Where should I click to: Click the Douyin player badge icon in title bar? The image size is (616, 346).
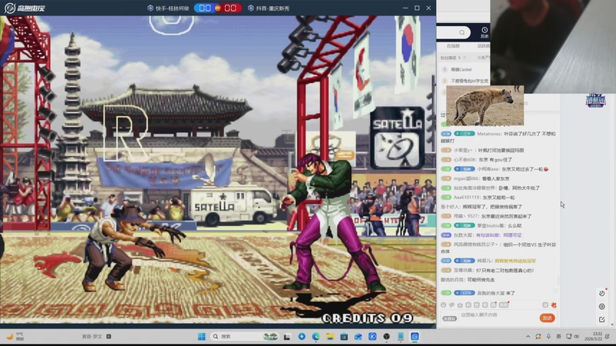pos(251,8)
